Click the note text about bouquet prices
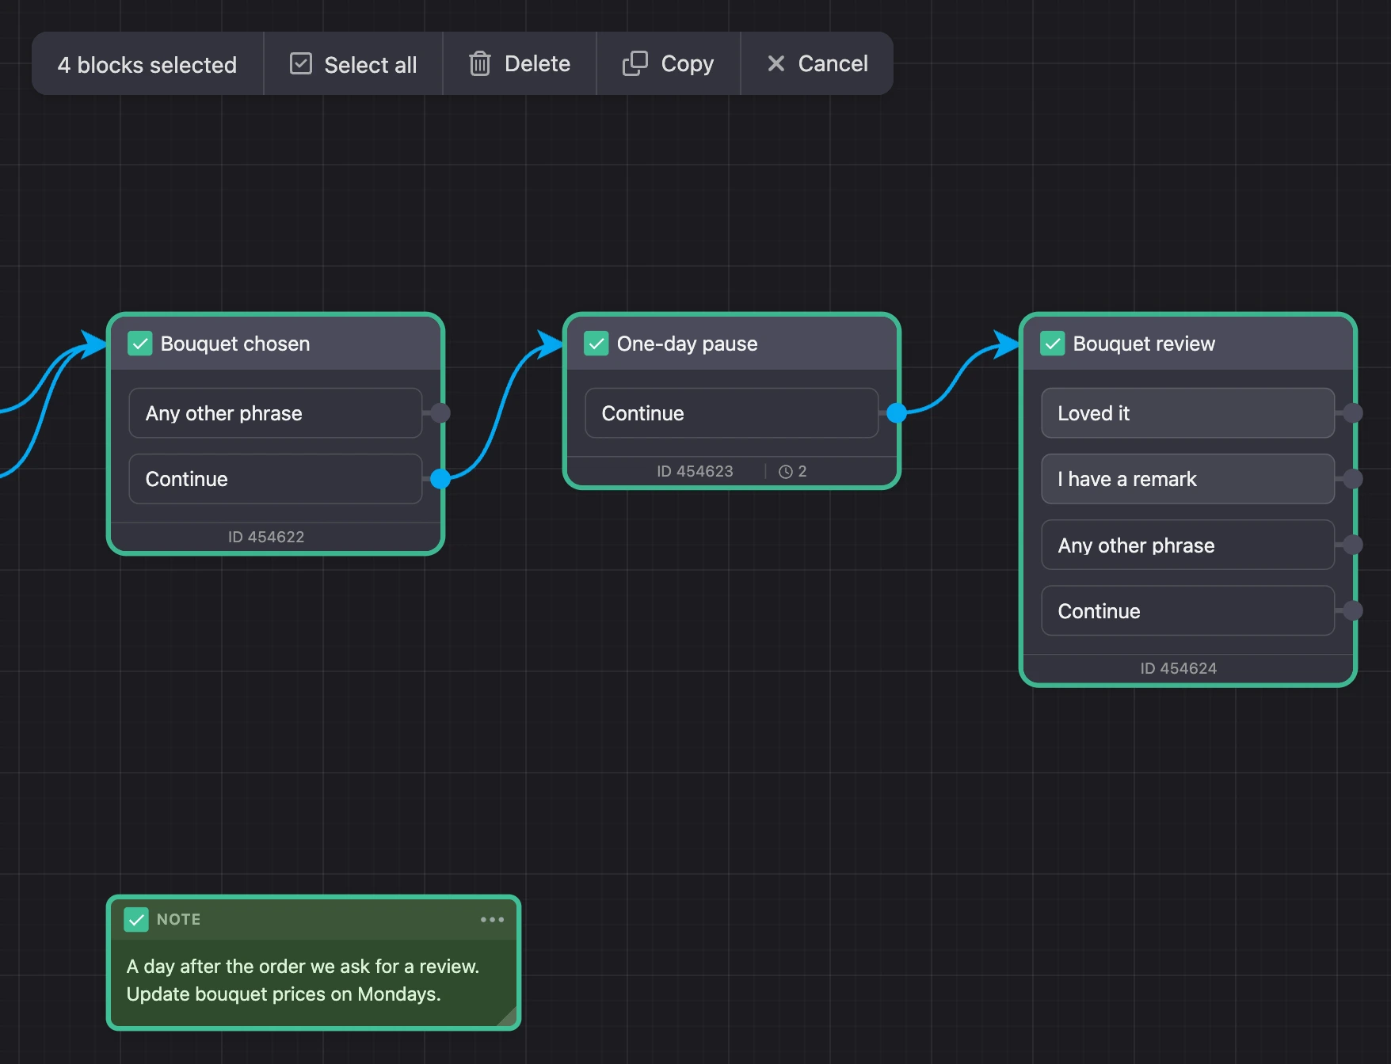 (283, 994)
